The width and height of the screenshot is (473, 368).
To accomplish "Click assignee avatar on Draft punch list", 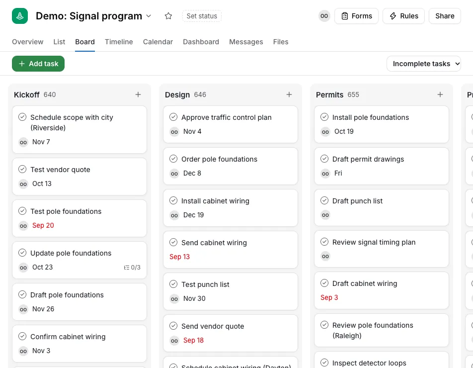I will click(x=325, y=215).
